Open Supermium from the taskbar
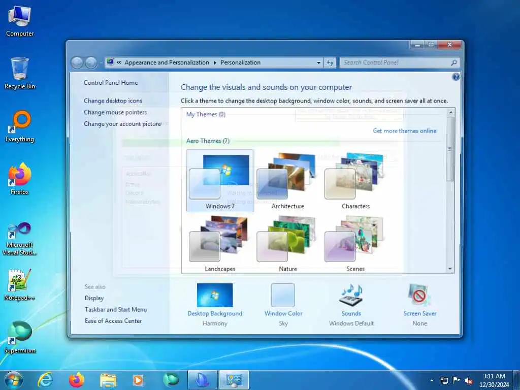This screenshot has width=520, height=390. (x=171, y=380)
